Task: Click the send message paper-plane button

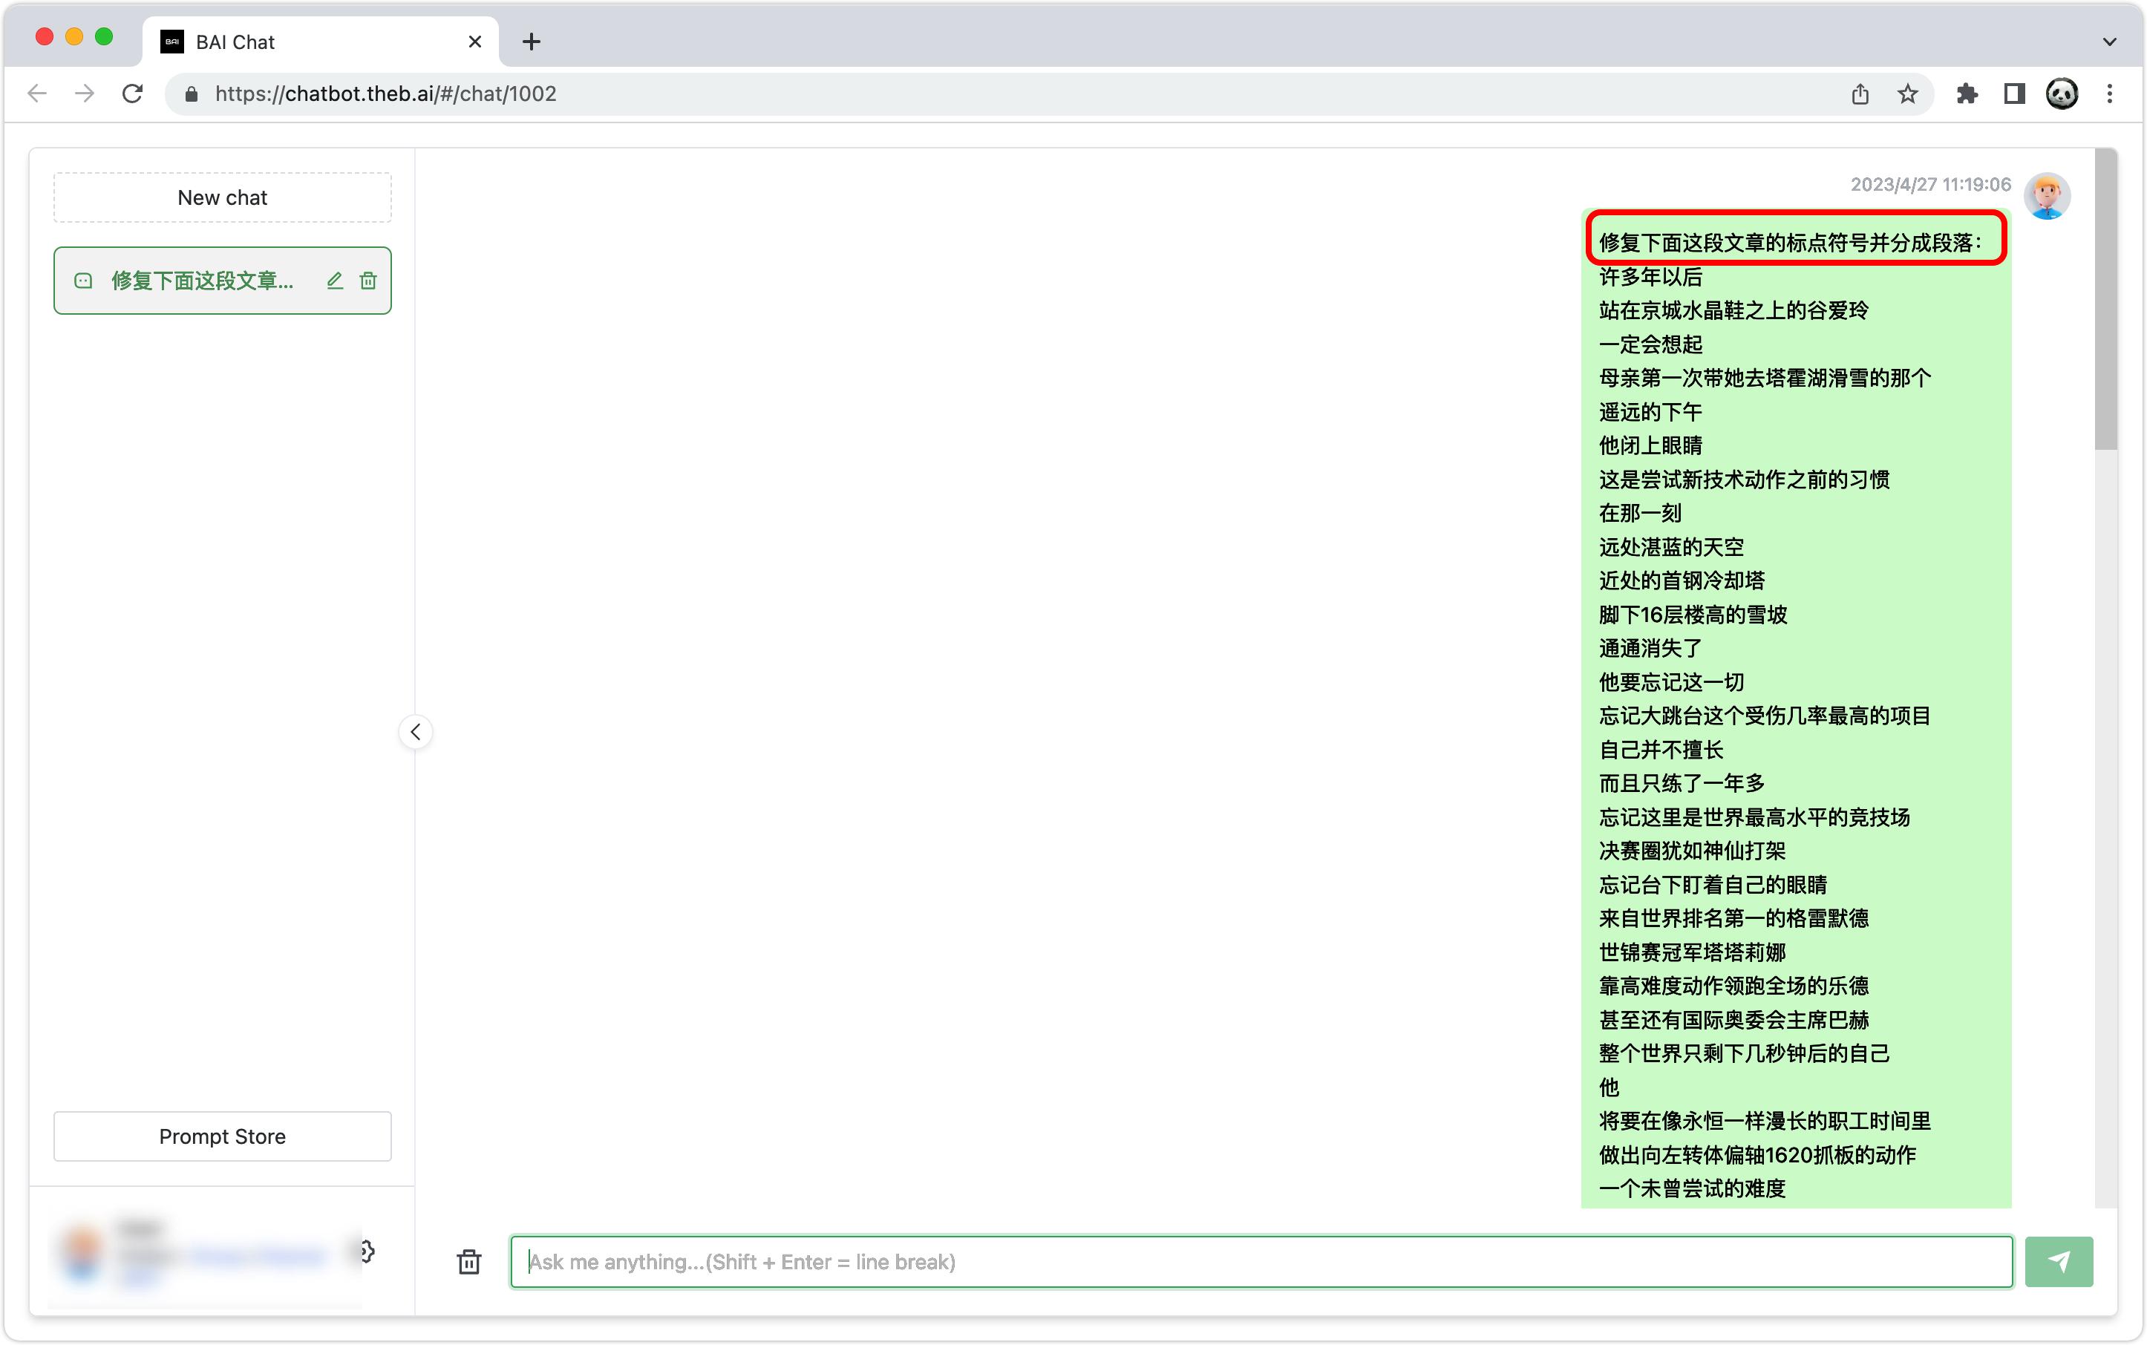Action: pos(2058,1261)
